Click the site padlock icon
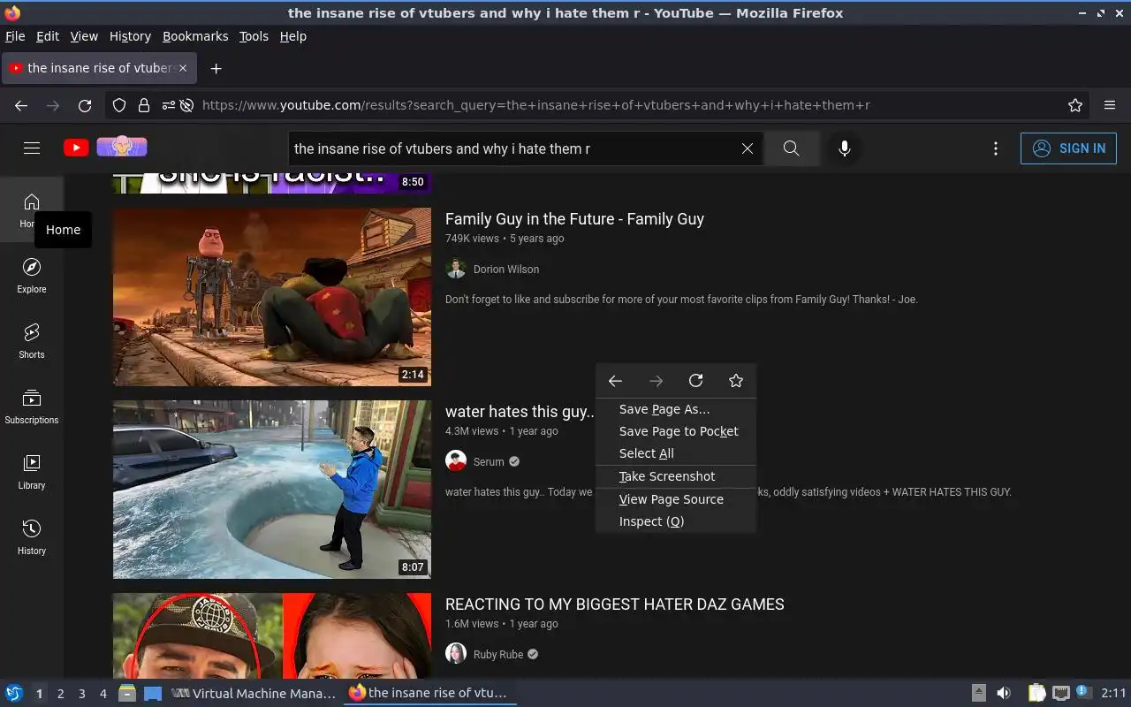 coord(144,105)
